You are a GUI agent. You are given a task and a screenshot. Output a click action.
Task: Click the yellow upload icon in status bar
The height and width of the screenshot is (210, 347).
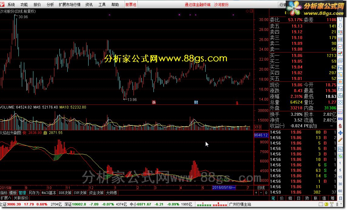tap(326, 204)
